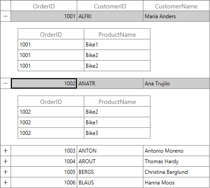The width and height of the screenshot is (210, 188).
Task: Select Bike2 product under order 1002
Action: click(117, 112)
